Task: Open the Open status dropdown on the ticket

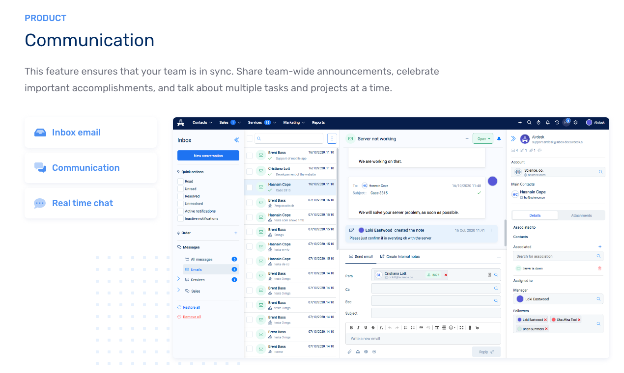Action: point(482,138)
